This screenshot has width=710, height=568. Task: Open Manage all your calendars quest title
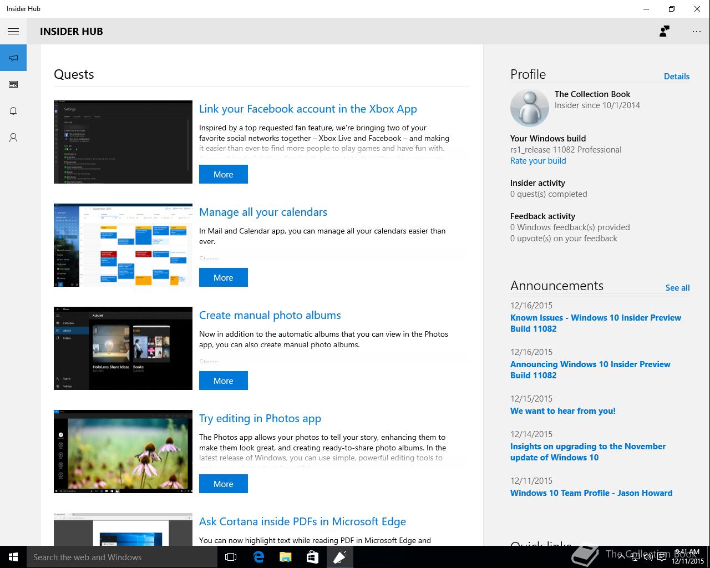coord(263,212)
